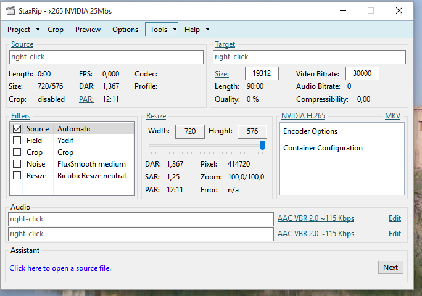Open the Options menu item
This screenshot has width=422, height=296.
(125, 30)
